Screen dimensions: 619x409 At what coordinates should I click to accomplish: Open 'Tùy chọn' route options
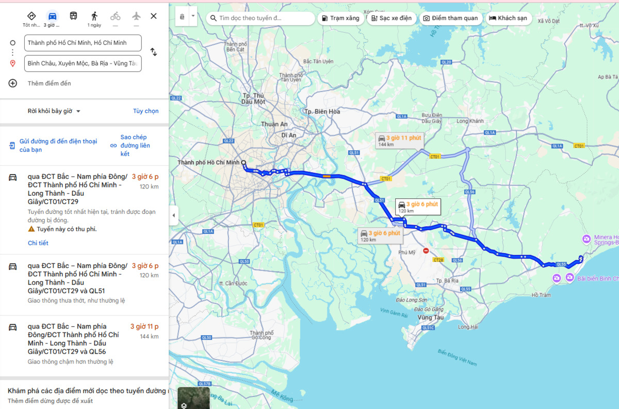(x=146, y=111)
